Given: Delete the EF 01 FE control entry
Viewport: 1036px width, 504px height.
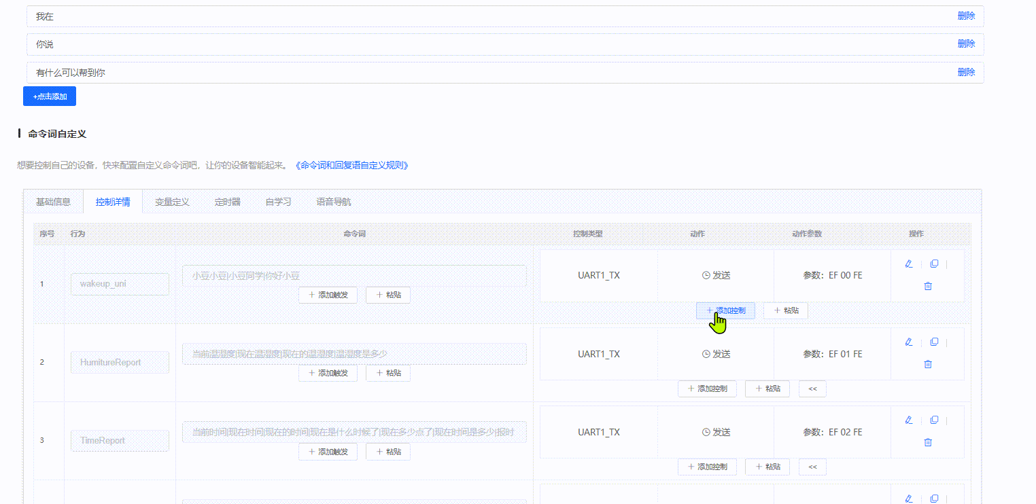Looking at the screenshot, I should coord(928,364).
